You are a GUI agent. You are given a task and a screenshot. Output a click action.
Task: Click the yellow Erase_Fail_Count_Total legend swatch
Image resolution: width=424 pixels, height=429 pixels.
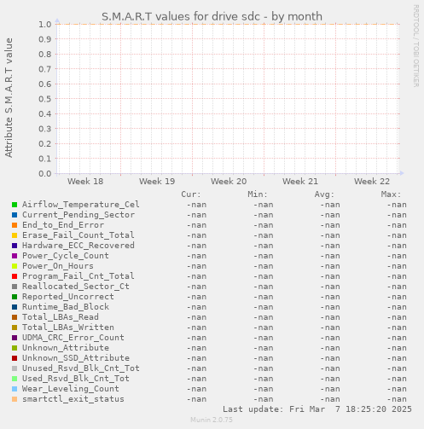pos(15,235)
